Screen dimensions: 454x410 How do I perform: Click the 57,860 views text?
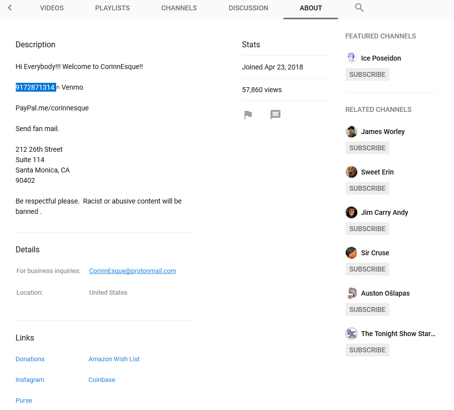(262, 90)
